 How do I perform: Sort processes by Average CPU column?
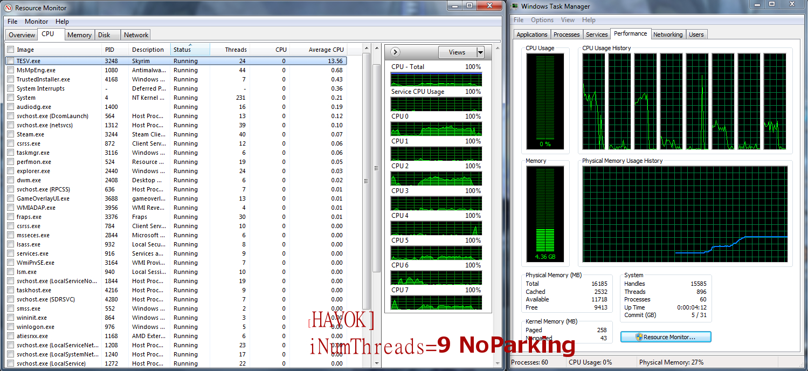[x=319, y=50]
